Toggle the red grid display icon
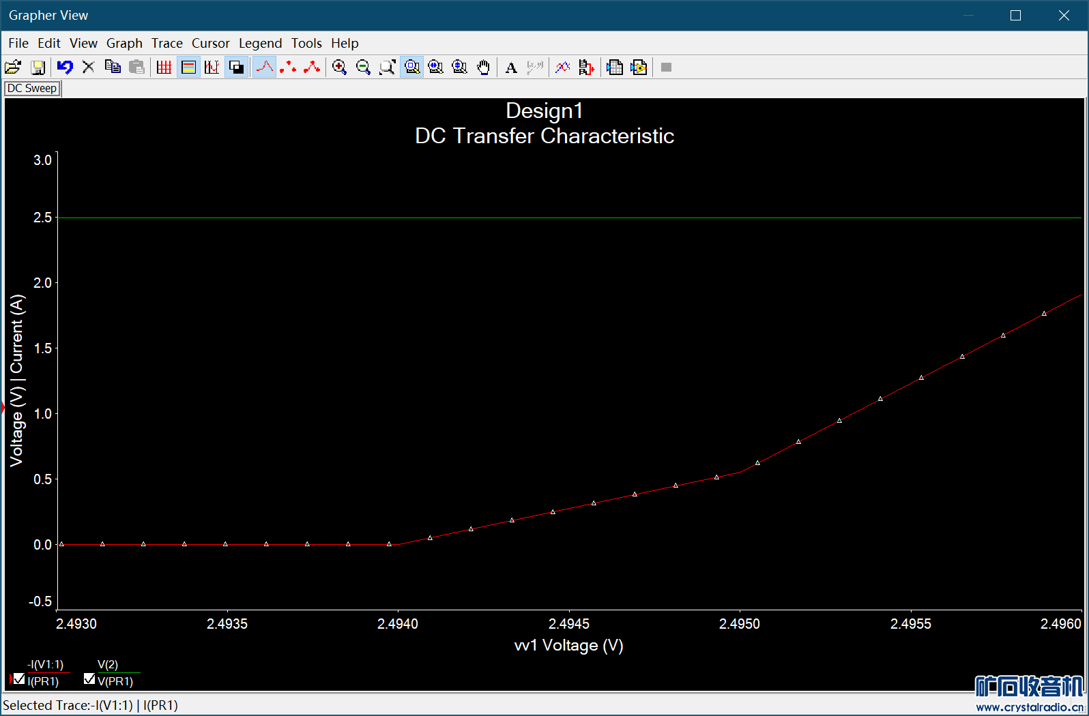The width and height of the screenshot is (1089, 716). click(164, 67)
